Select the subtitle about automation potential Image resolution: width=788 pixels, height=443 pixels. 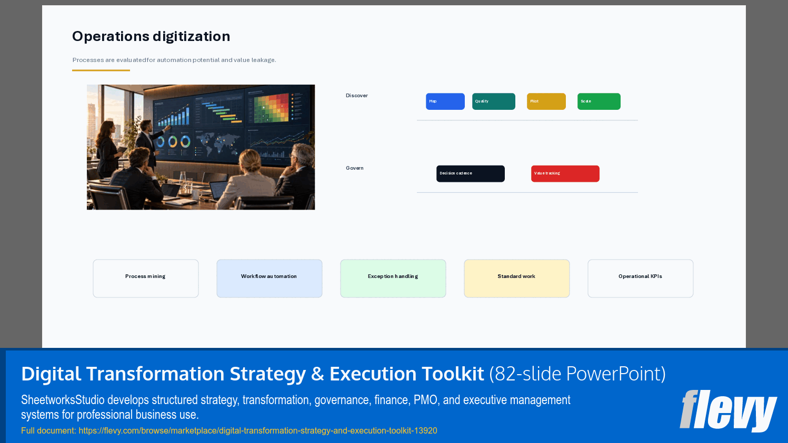pos(174,60)
